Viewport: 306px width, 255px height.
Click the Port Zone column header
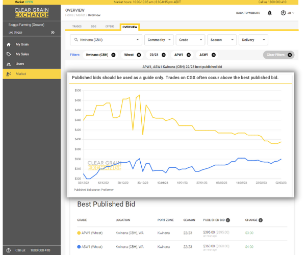(x=165, y=220)
